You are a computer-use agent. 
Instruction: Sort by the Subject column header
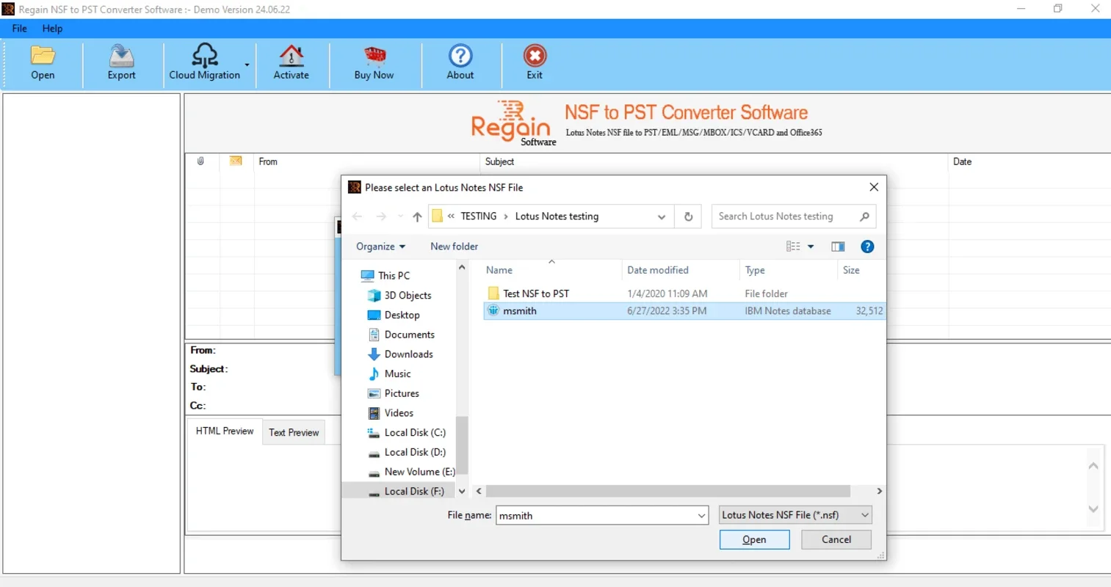click(499, 161)
